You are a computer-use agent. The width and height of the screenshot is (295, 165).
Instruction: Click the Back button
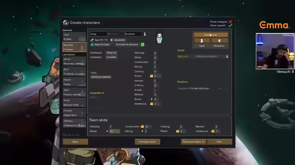point(75,142)
